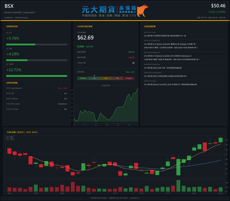Click the tallest green candlestick in the chart
The image size is (230, 201).
tap(178, 167)
